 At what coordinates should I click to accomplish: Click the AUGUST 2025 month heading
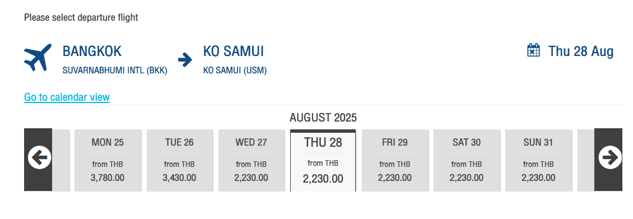point(323,118)
